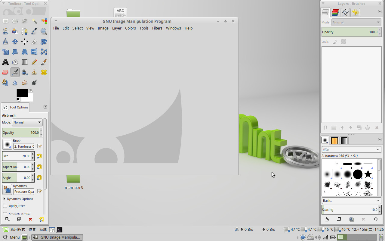Viewport: 385px width, 241px height.
Task: Choose the Free Select lasso tool
Action: tap(25, 21)
